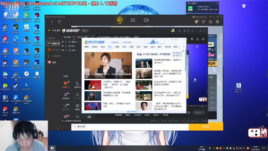
Task: Open the Tencent news list-menu icon
Action: click(184, 47)
